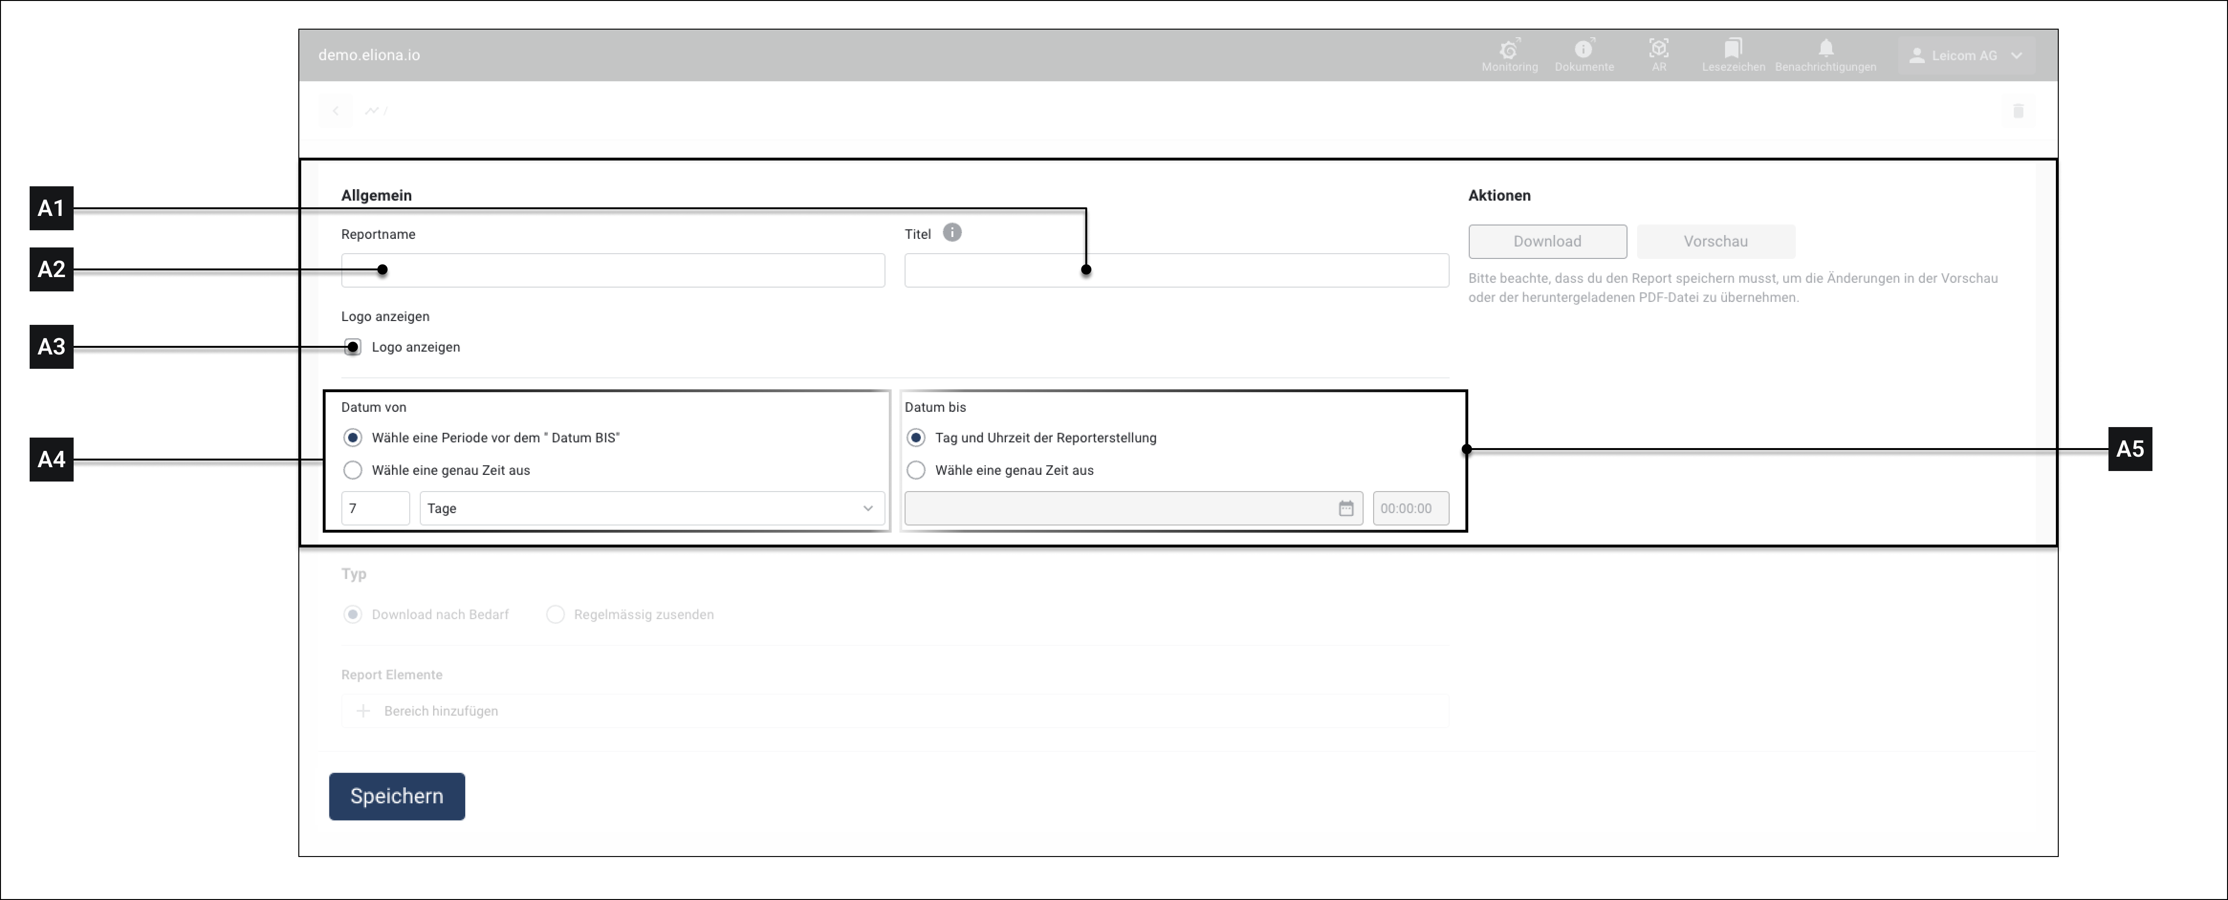Click the back arrow in breadcrumb bar
The image size is (2228, 900).
point(336,111)
